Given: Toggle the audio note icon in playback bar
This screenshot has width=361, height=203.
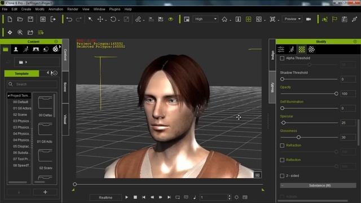Looking at the screenshot, I should click(195, 197).
